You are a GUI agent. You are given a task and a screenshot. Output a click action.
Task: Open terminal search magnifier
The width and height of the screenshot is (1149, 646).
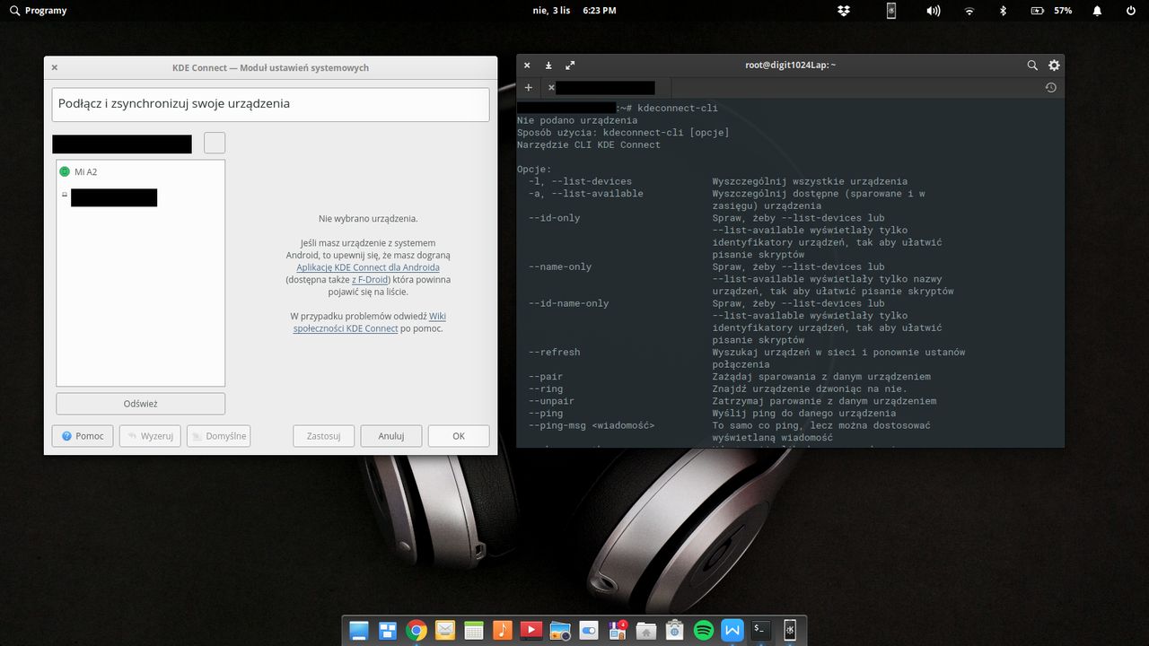(1032, 65)
